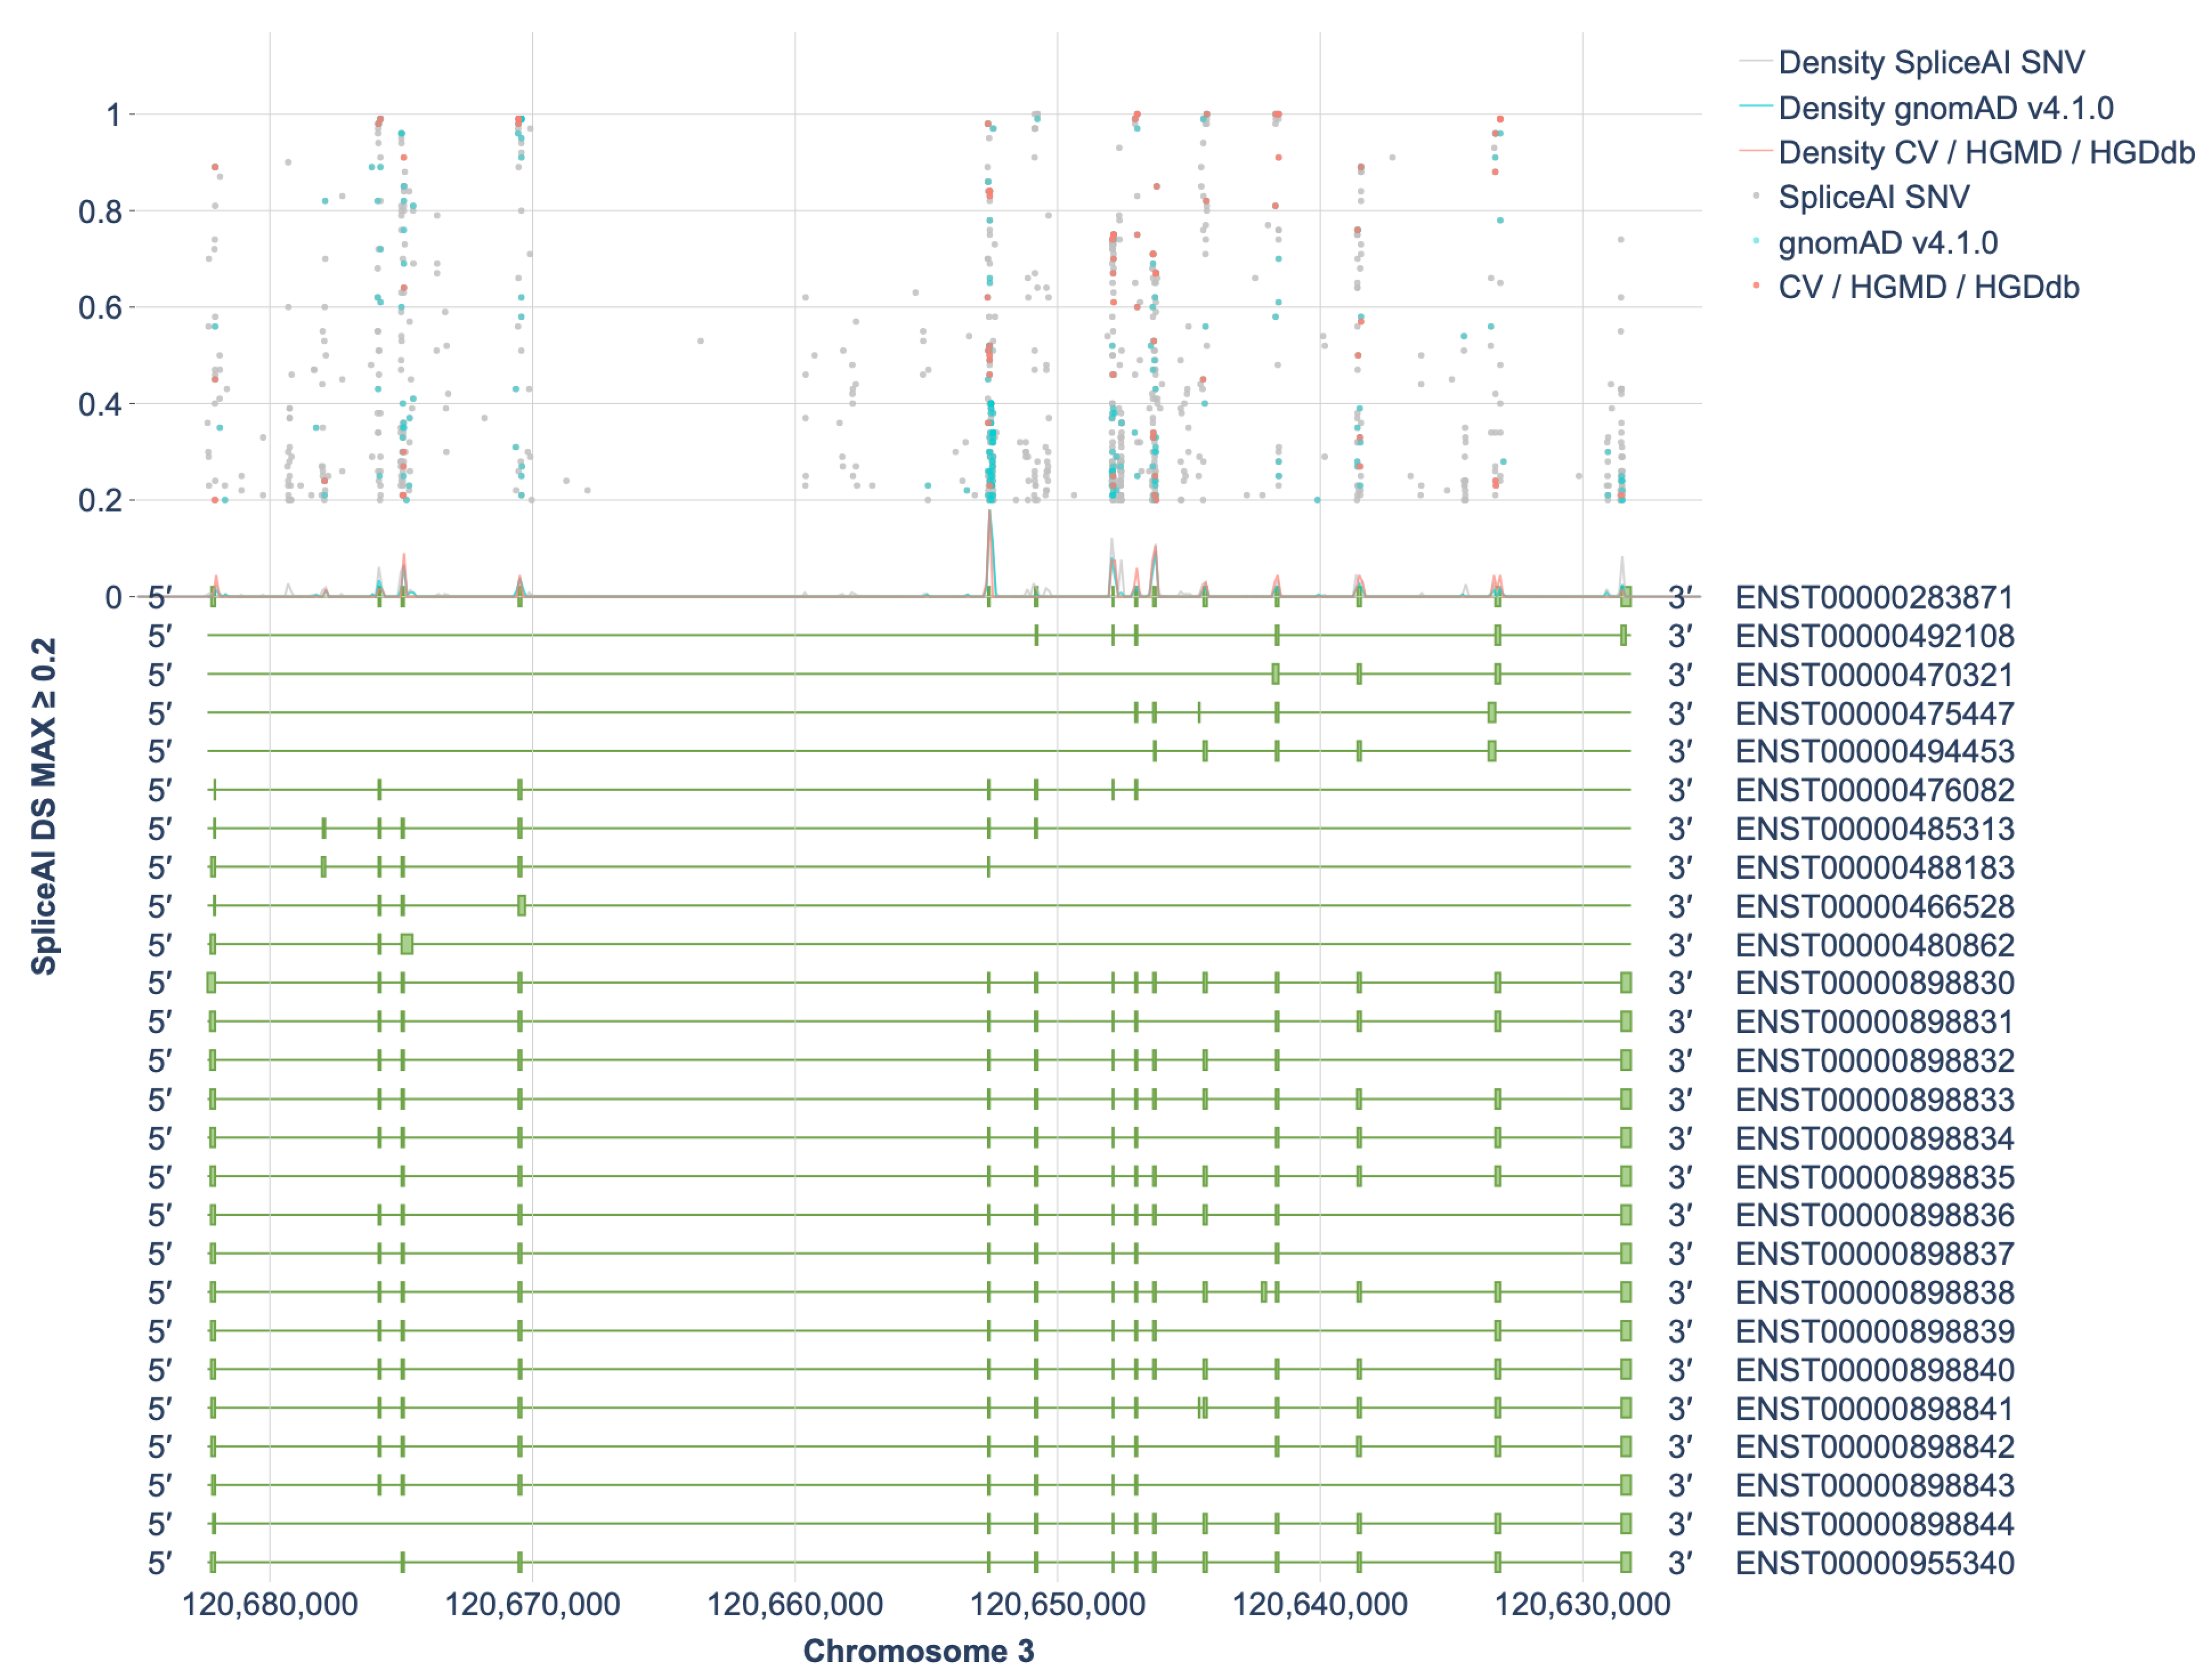Click transcript label ENST00000283871
This screenshot has width=2209, height=1680.
point(1874,597)
